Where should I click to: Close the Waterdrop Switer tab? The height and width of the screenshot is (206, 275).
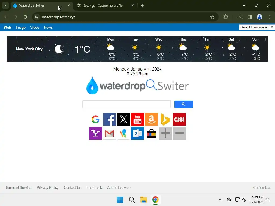pyautogui.click(x=69, y=5)
